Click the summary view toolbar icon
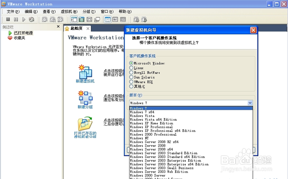 (108, 20)
